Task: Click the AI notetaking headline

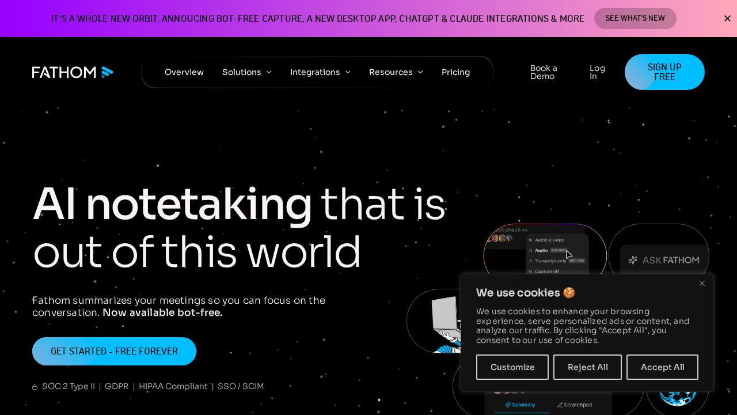Action: [x=173, y=203]
